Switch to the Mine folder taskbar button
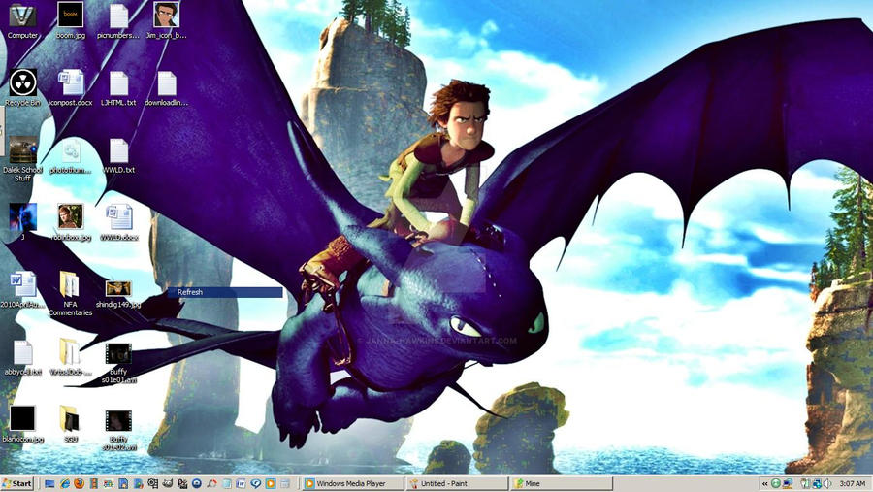This screenshot has height=492, width=873. (x=562, y=483)
